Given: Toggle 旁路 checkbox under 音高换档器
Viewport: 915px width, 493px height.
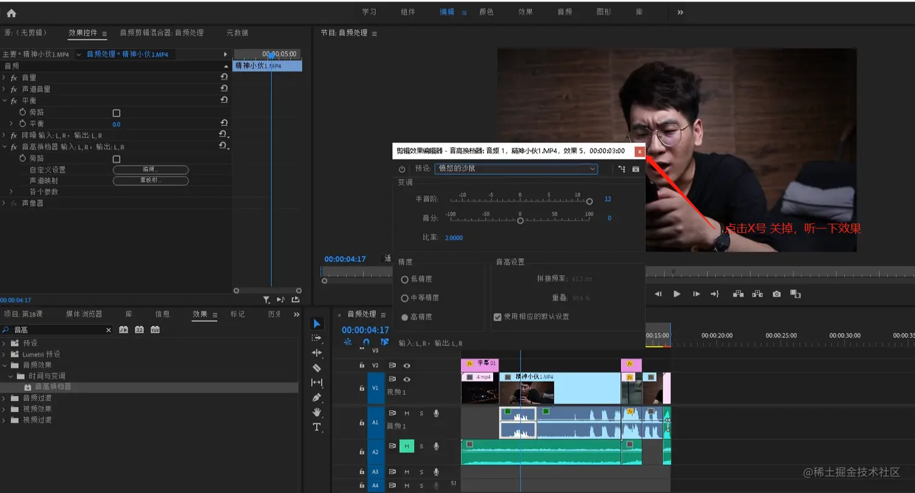Looking at the screenshot, I should (117, 159).
